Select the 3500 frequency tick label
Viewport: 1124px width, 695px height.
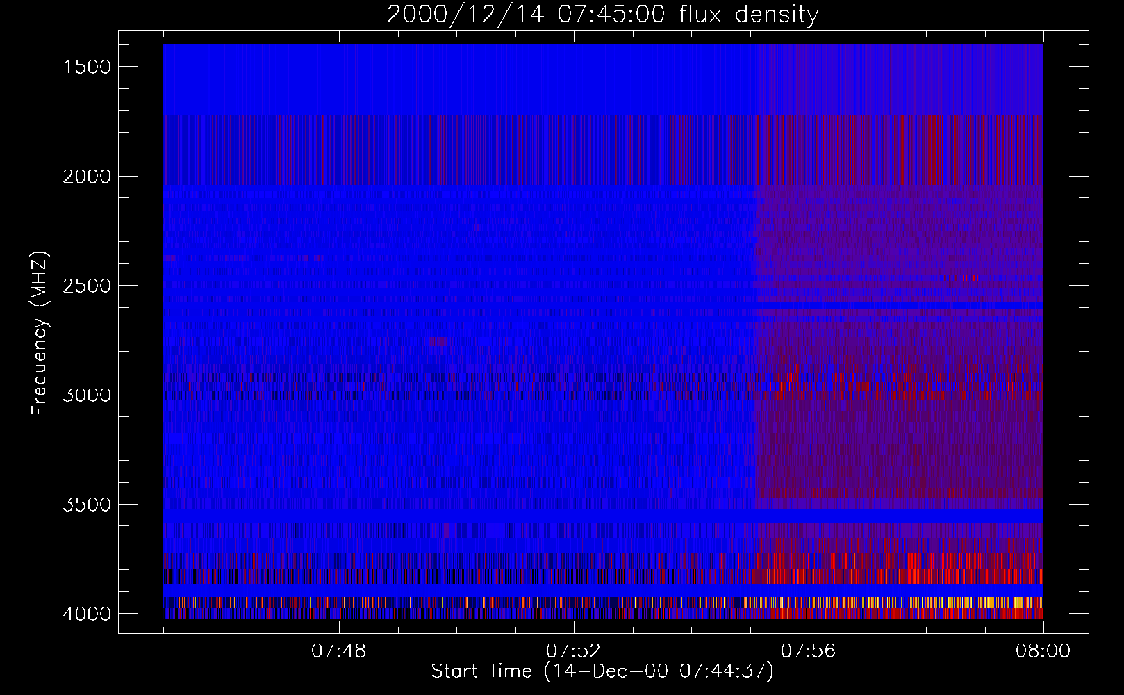[87, 505]
